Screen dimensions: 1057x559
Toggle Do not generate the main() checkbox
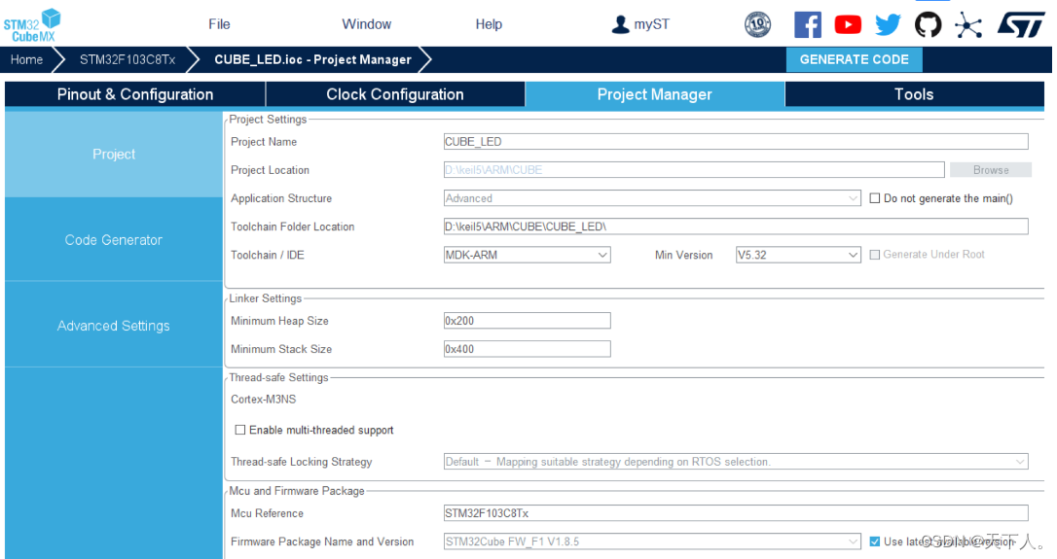pos(874,198)
